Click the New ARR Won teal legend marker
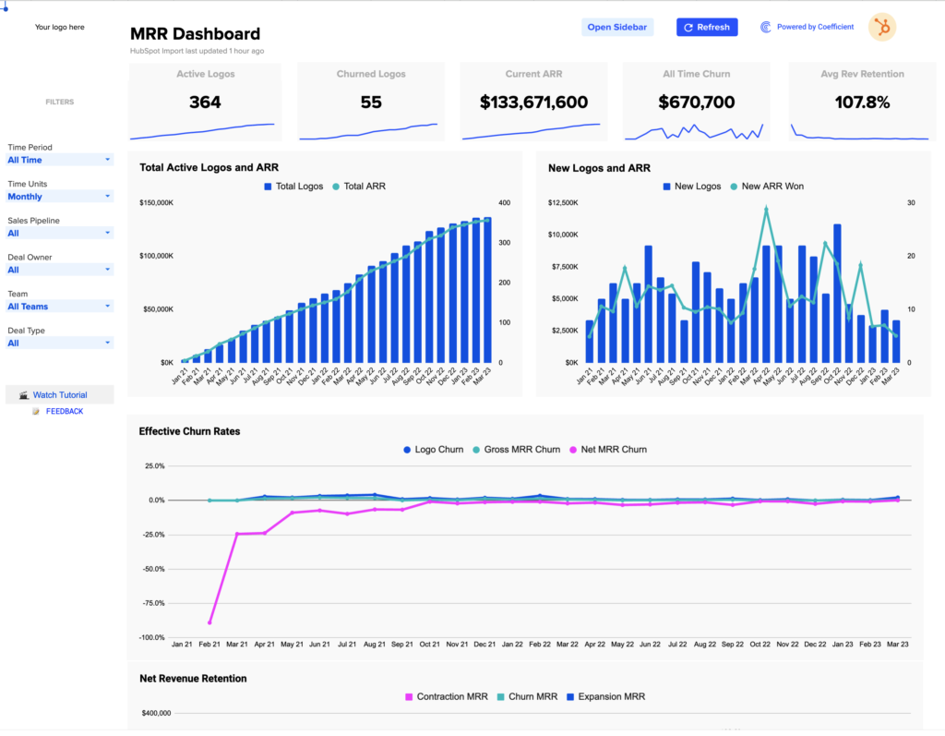Image resolution: width=945 pixels, height=736 pixels. 734,187
